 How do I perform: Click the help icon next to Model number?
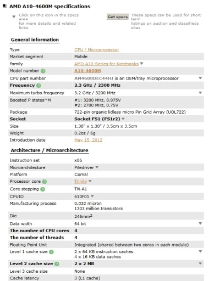[43, 71]
